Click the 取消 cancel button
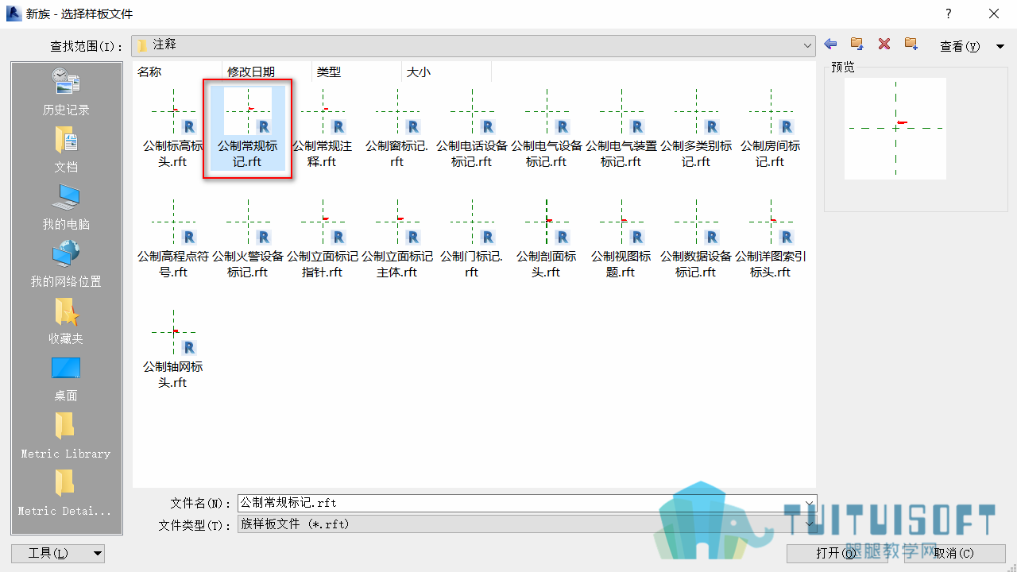The width and height of the screenshot is (1017, 572). point(953,553)
